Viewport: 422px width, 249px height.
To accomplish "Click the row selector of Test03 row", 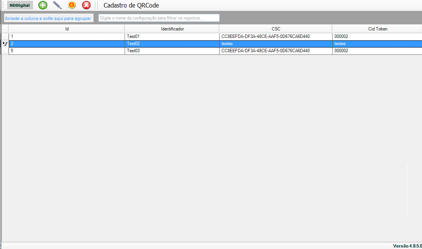I will [x=5, y=51].
